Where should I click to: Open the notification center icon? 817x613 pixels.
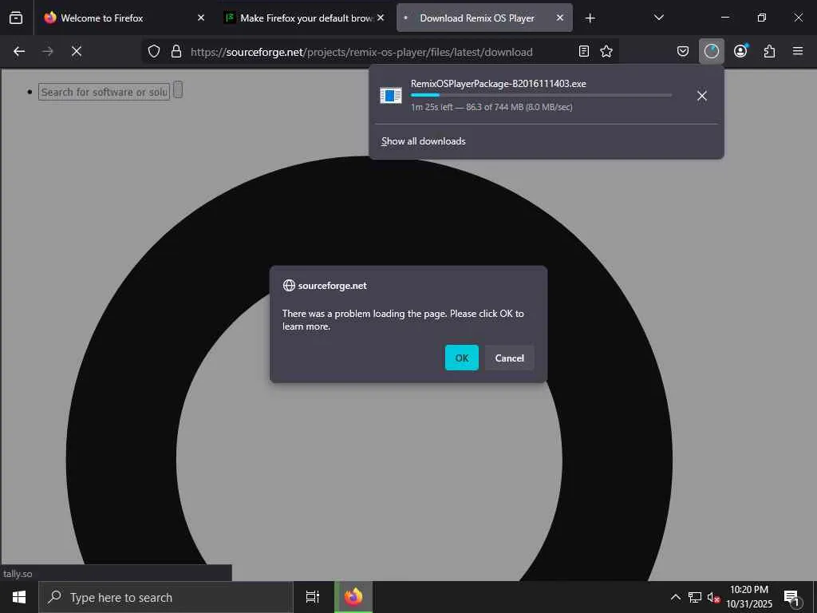(x=791, y=597)
